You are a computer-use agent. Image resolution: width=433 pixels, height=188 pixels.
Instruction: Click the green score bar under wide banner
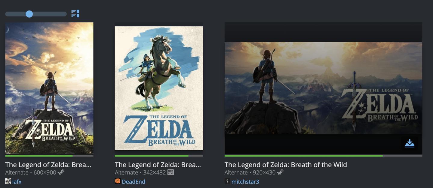[x=304, y=156]
